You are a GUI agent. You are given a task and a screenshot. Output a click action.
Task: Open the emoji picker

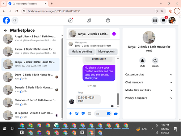(x=109, y=114)
